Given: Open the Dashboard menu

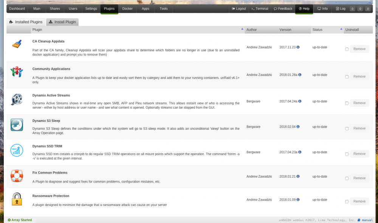Looking at the screenshot, I should (17, 9).
